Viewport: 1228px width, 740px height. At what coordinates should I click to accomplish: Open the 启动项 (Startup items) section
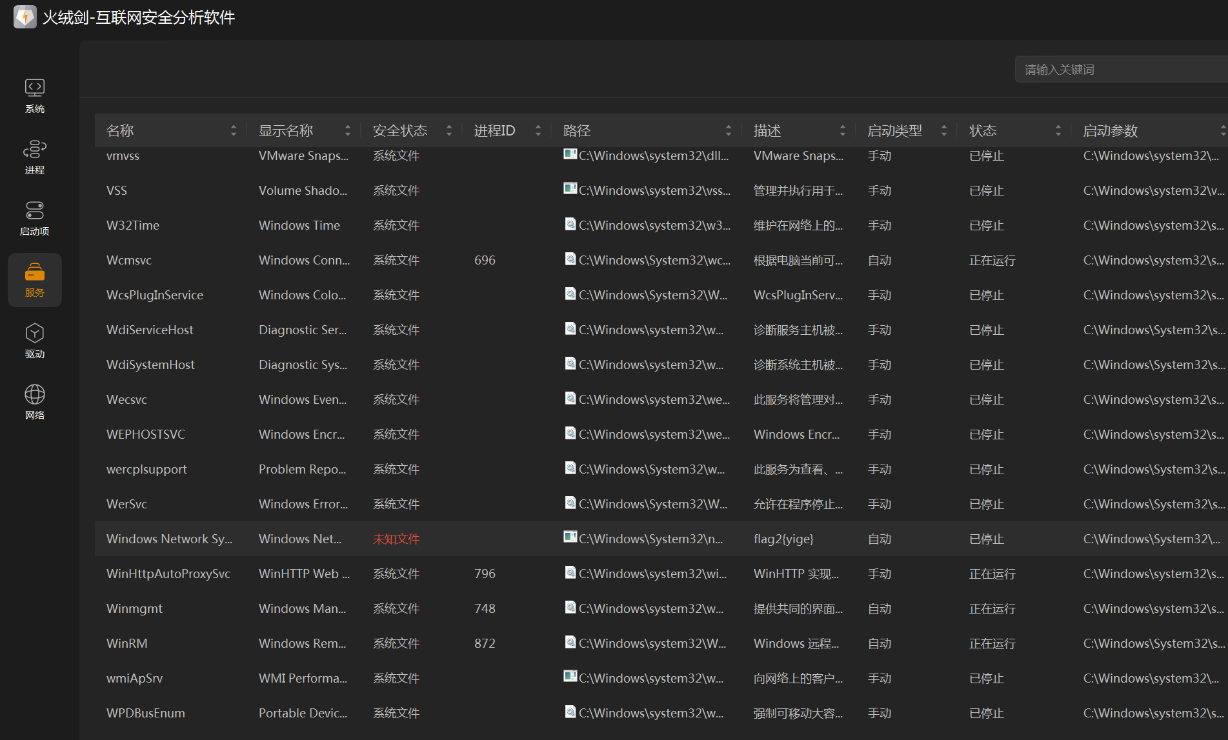click(x=35, y=218)
